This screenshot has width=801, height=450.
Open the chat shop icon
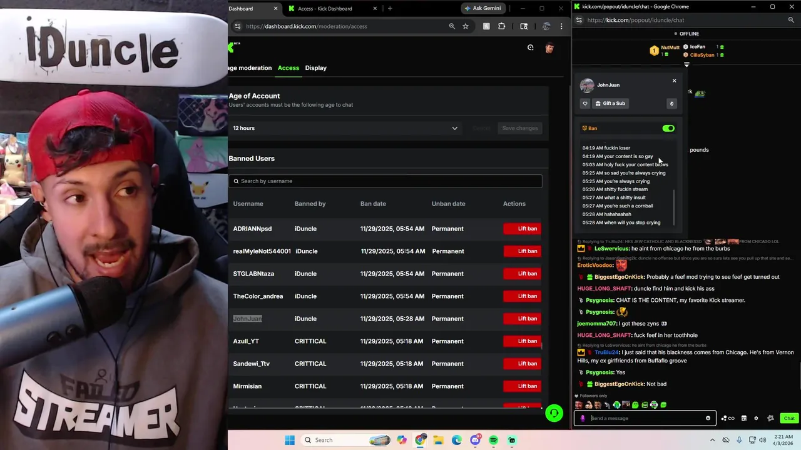(x=744, y=418)
